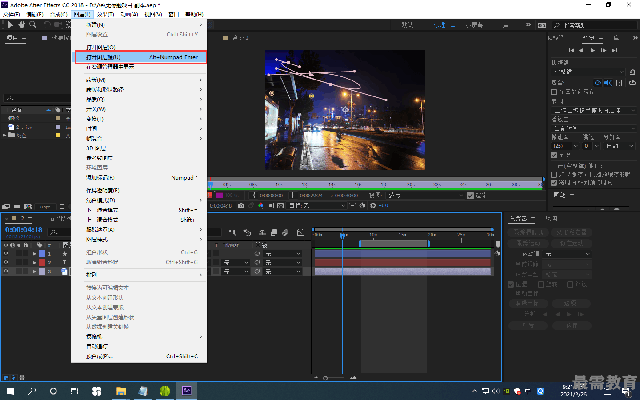This screenshot has width=640, height=400.
Task: Expand the 纯色 folder in Project panel
Action: 5,136
